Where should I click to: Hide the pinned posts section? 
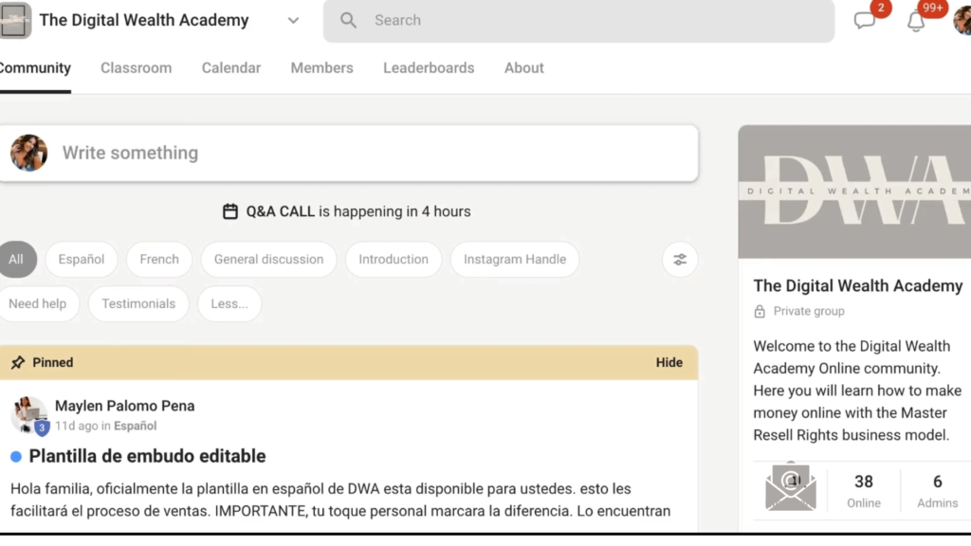tap(669, 363)
